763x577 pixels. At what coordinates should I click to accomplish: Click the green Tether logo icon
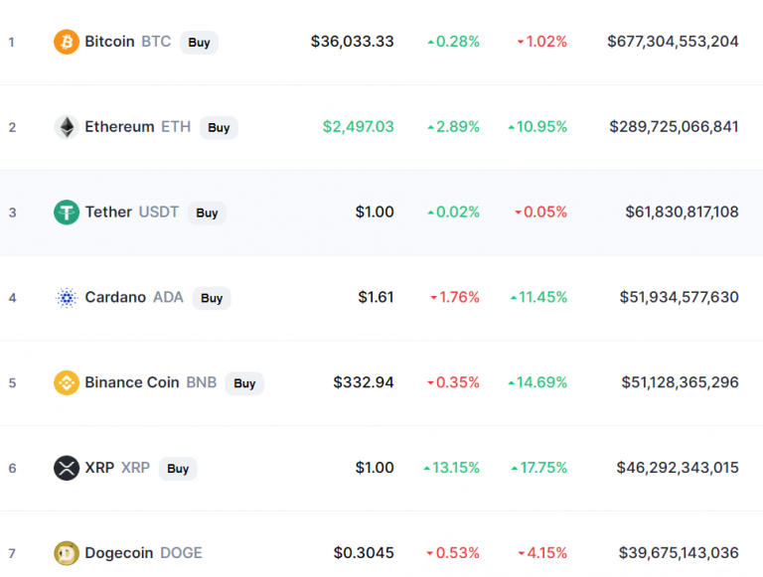click(67, 213)
